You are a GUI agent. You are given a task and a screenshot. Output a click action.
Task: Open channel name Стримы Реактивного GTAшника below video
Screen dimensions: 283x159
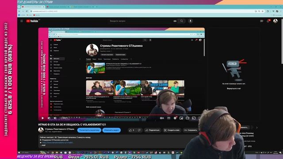[60, 129]
